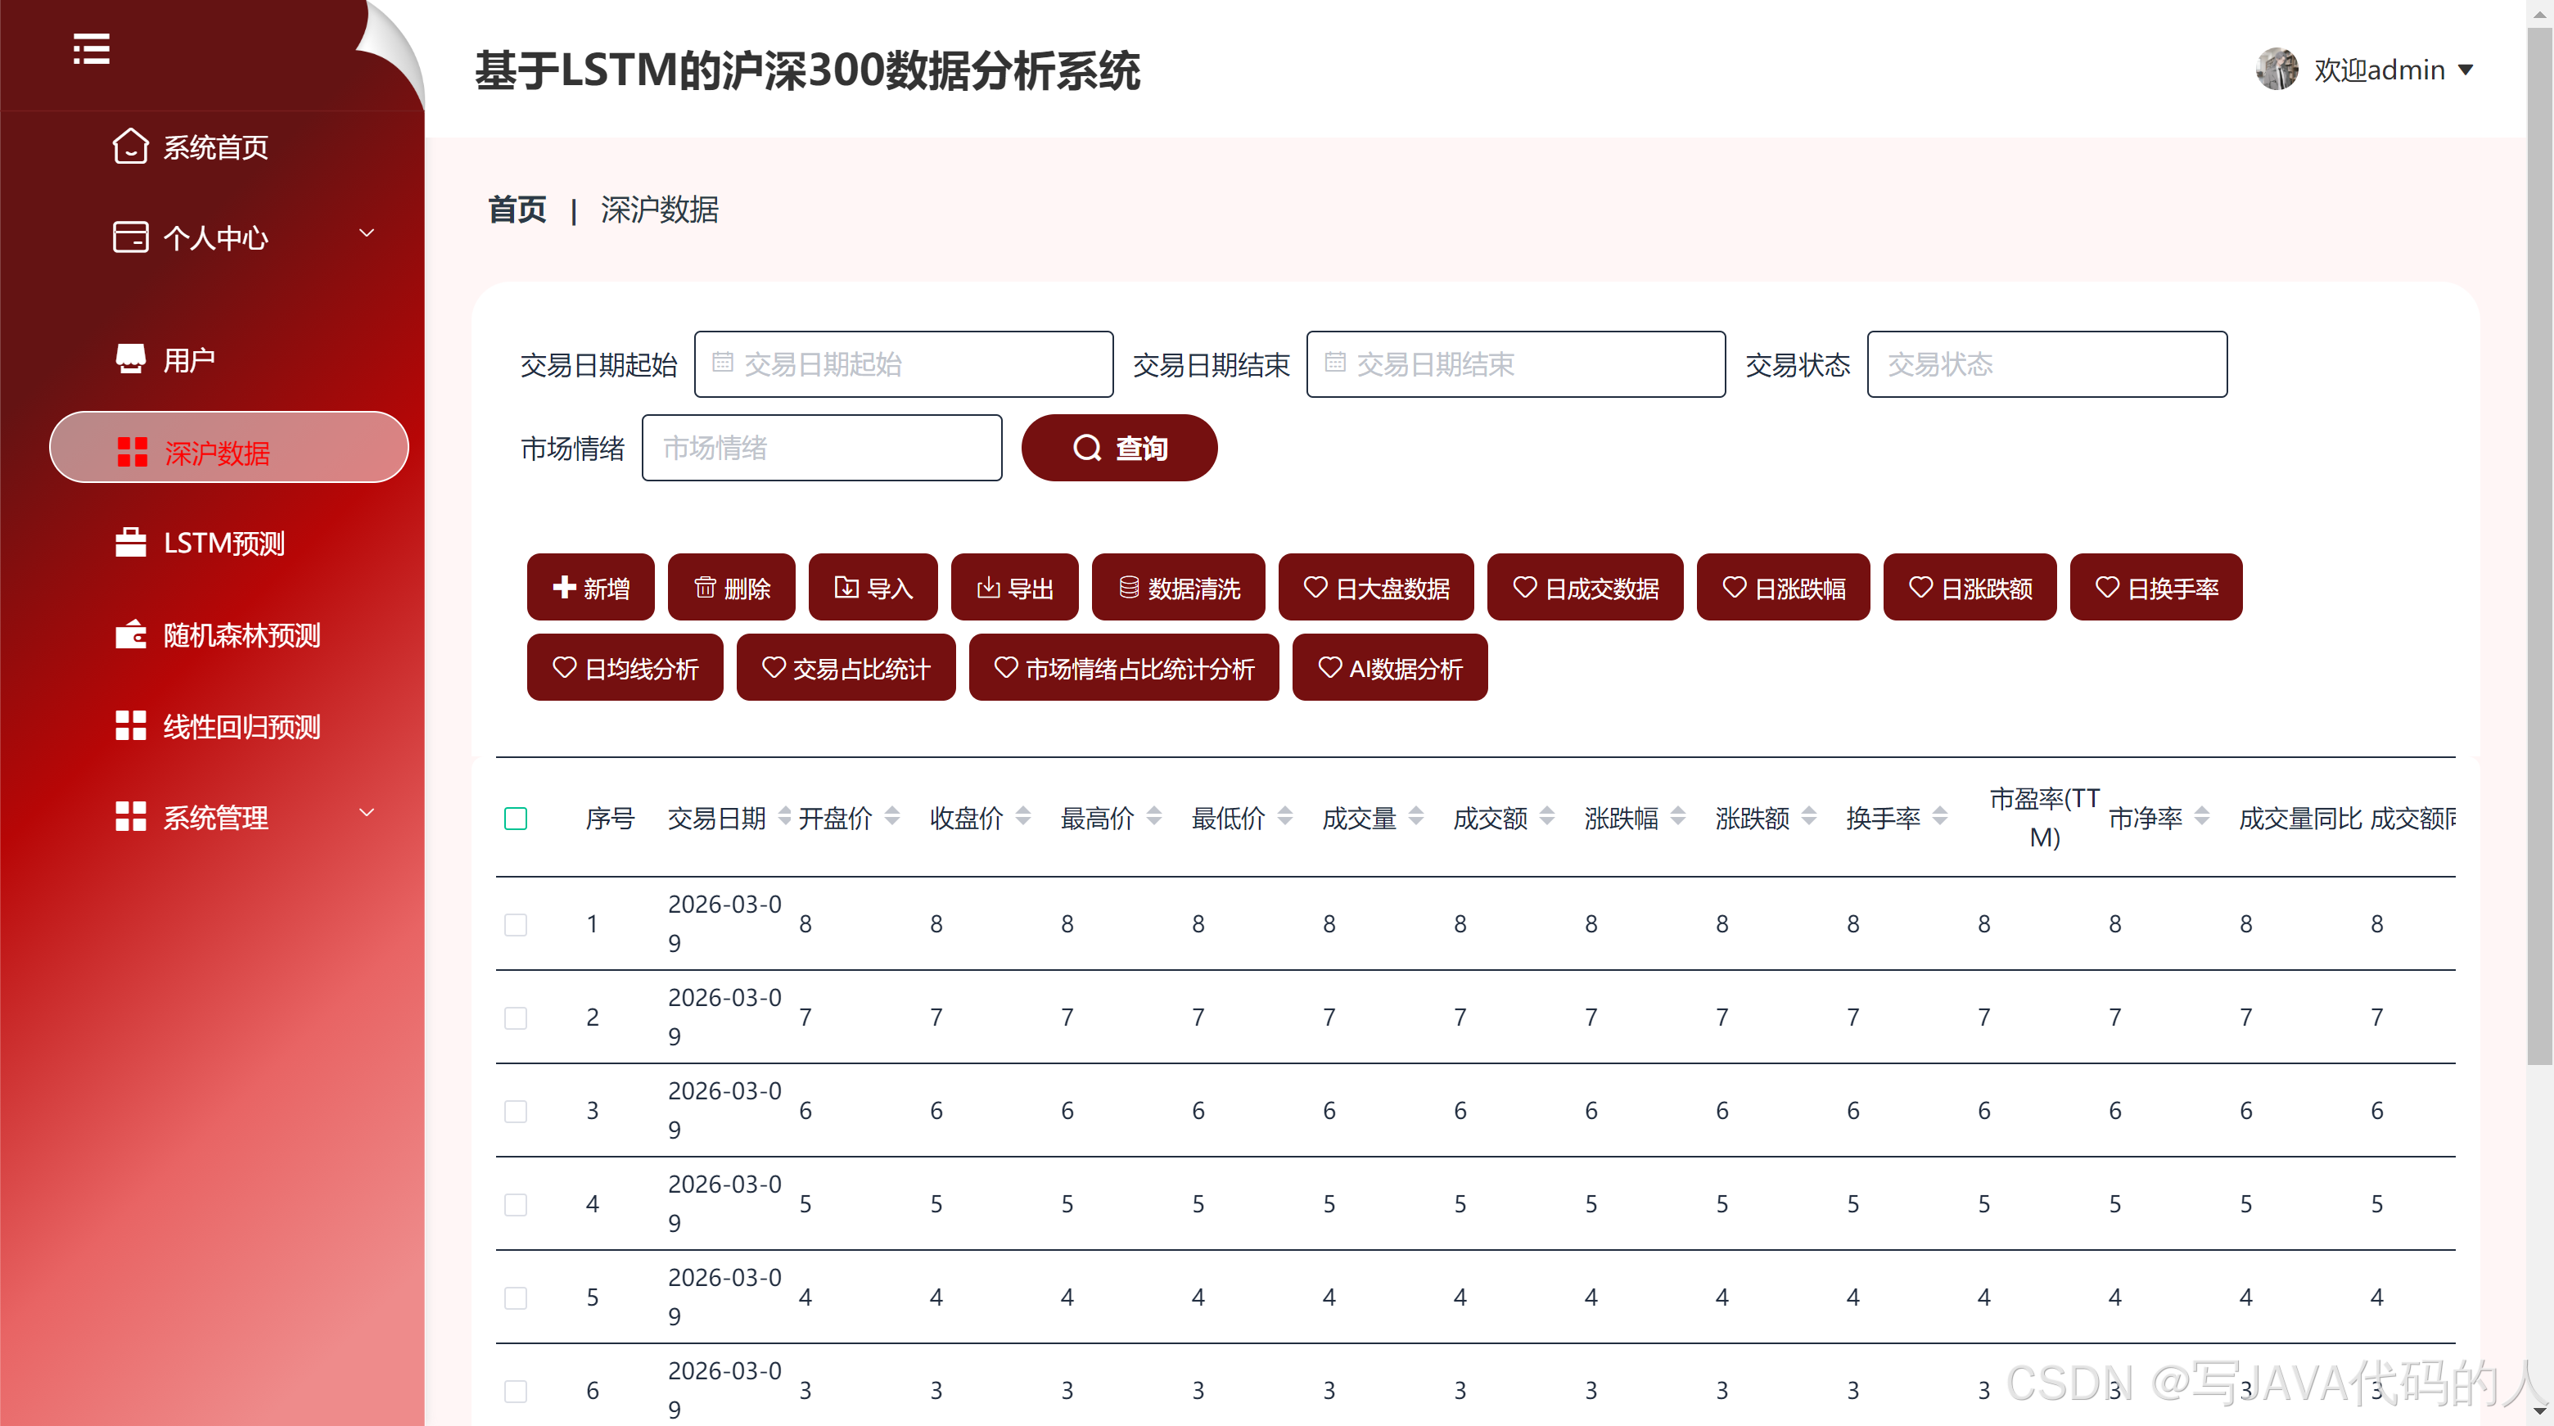Click the wallet icon beside 随机森林预测
The height and width of the screenshot is (1426, 2554).
130,634
